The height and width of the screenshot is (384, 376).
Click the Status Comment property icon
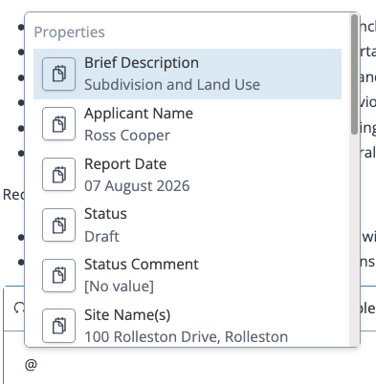[x=59, y=275]
